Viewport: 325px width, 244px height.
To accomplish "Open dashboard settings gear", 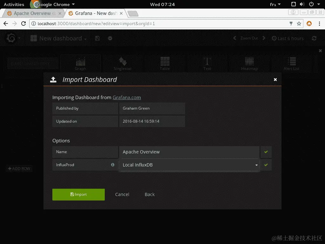I will click(x=110, y=38).
